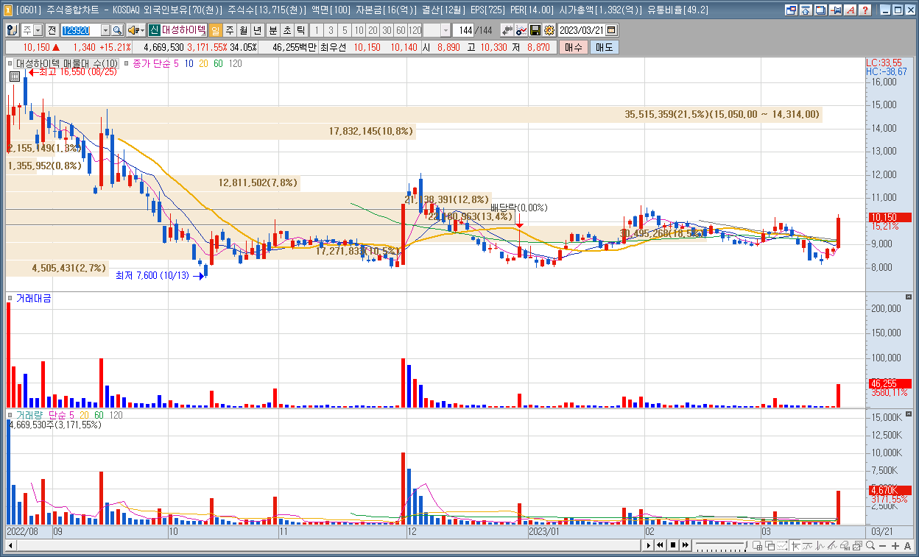
Task: Select the 120 interval preset
Action: coord(415,30)
